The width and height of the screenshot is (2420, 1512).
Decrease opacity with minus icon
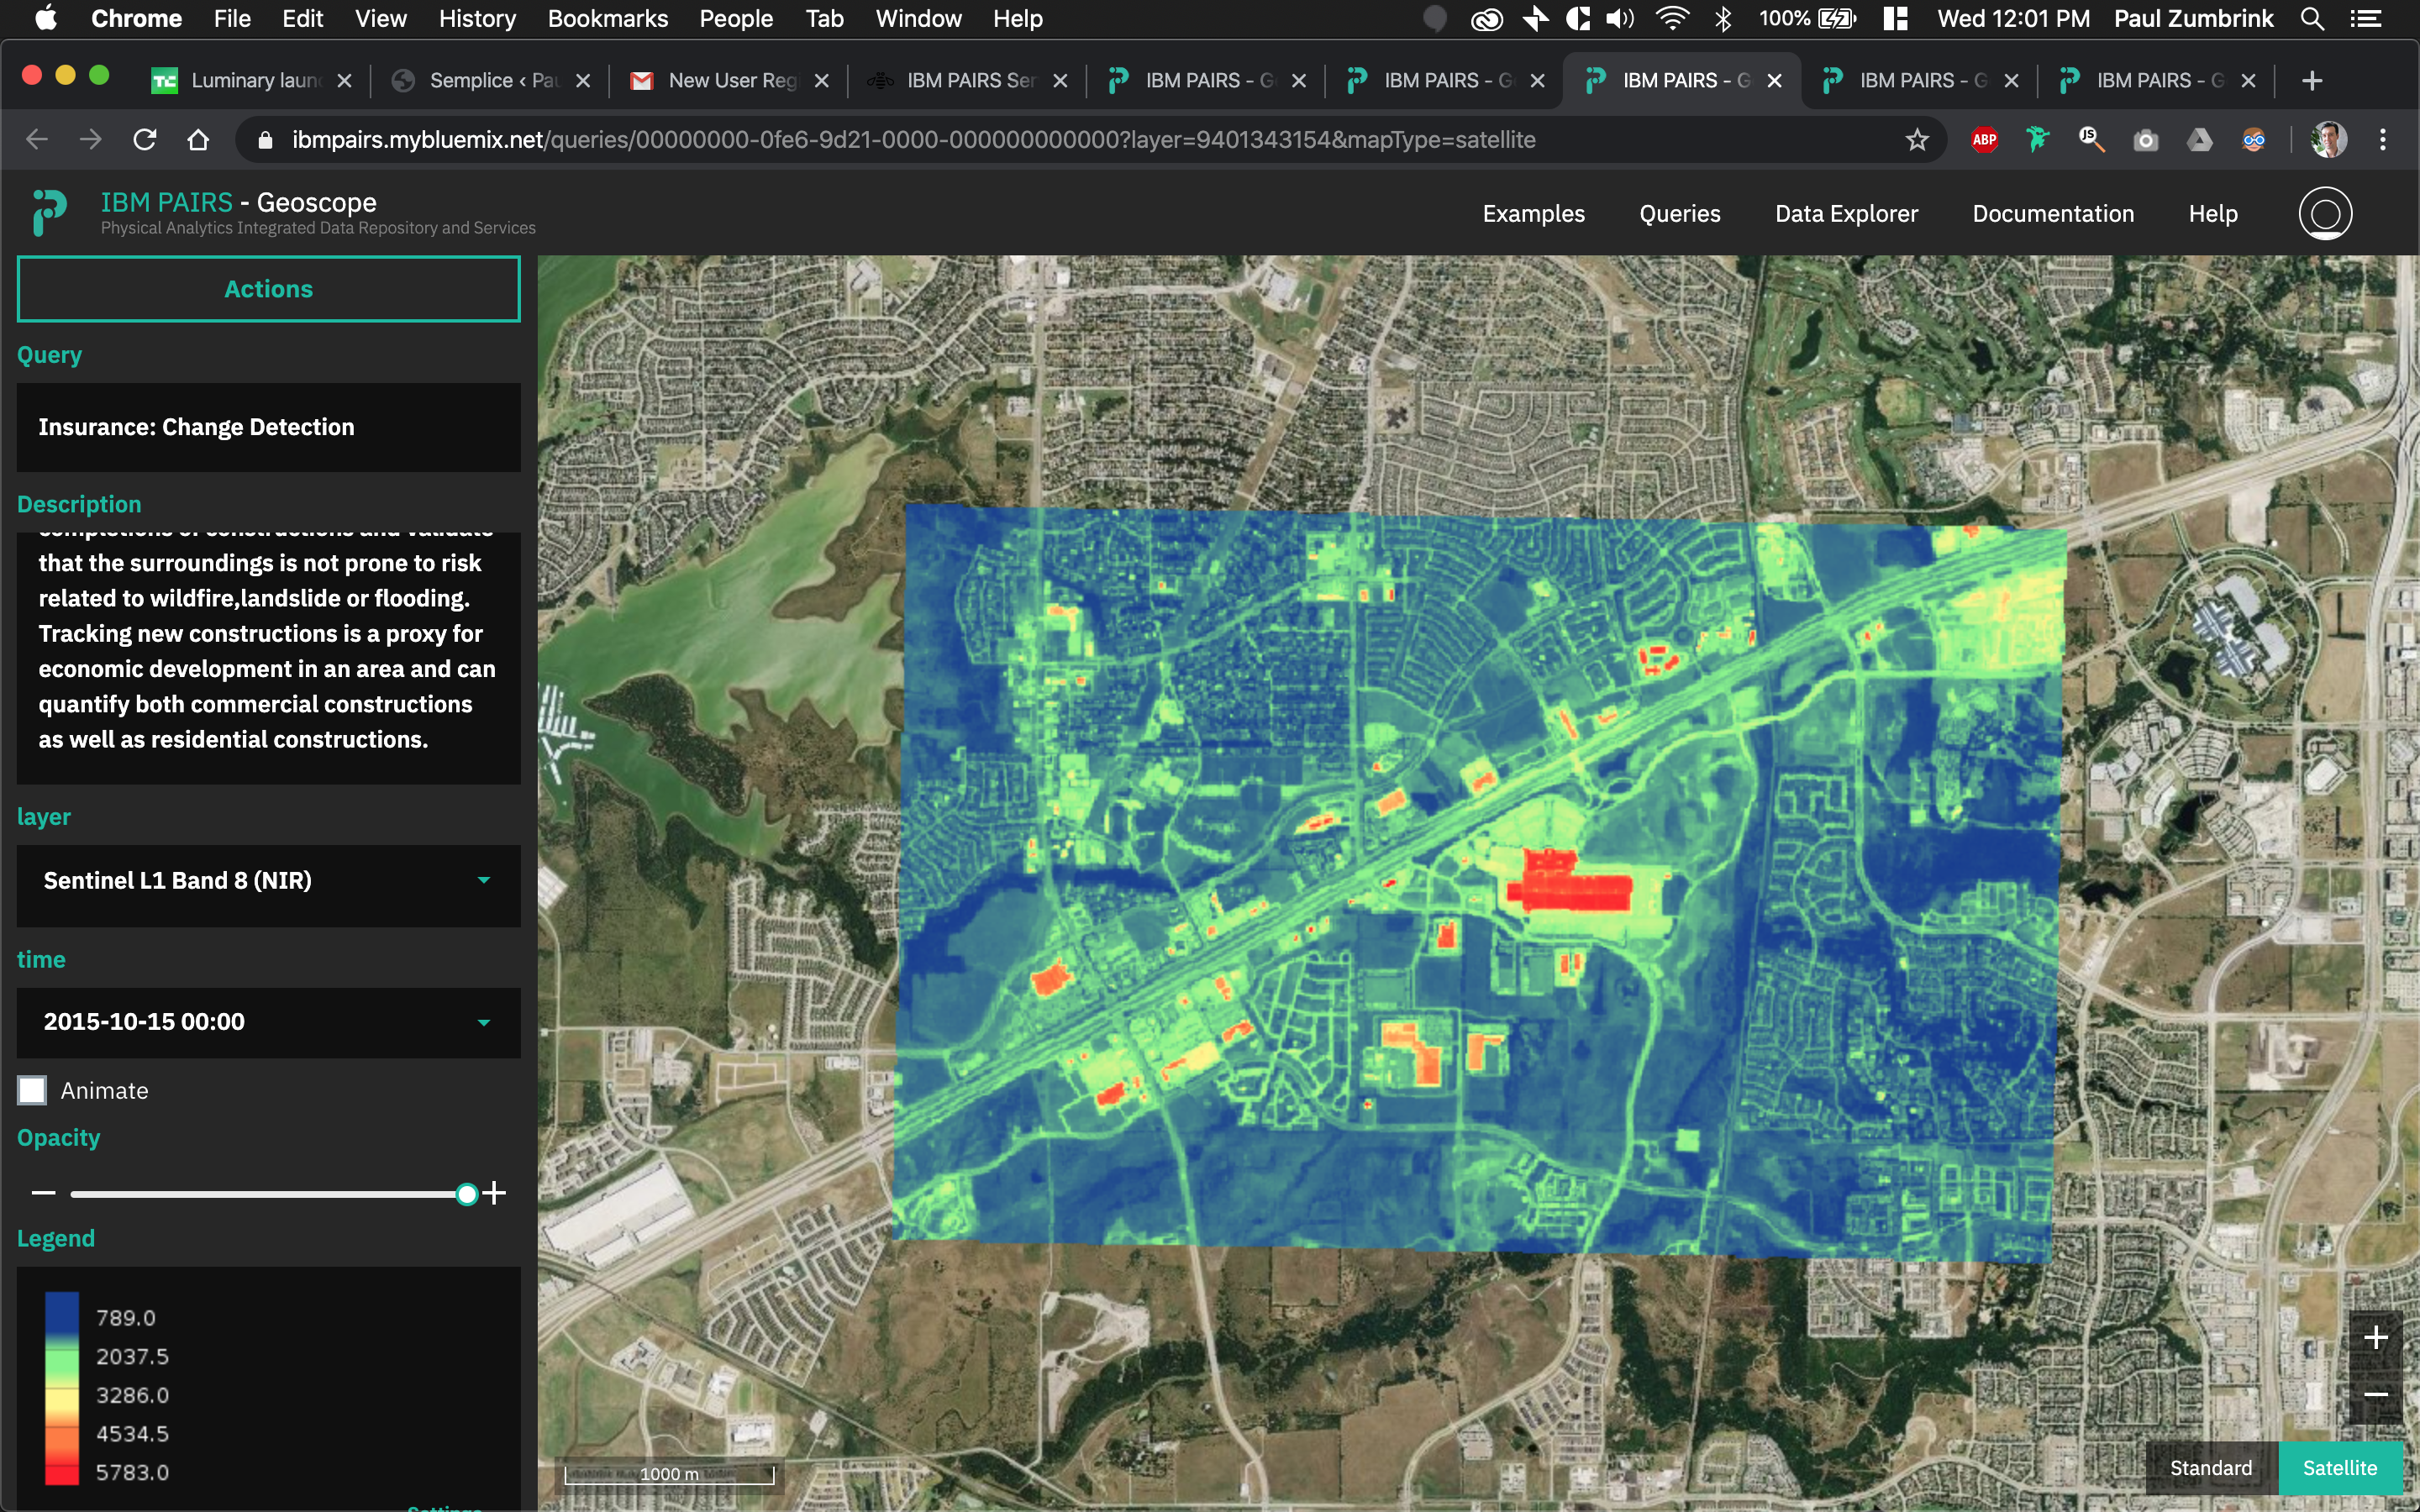pos(43,1193)
